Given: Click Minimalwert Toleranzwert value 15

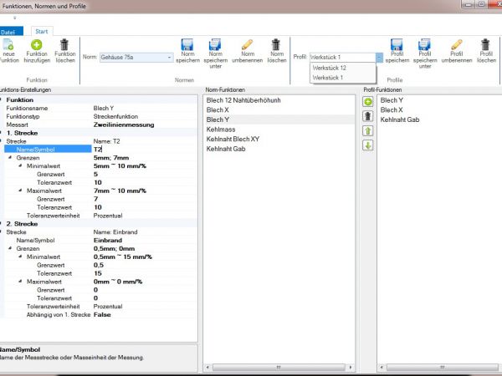Looking at the screenshot, I should point(98,273).
